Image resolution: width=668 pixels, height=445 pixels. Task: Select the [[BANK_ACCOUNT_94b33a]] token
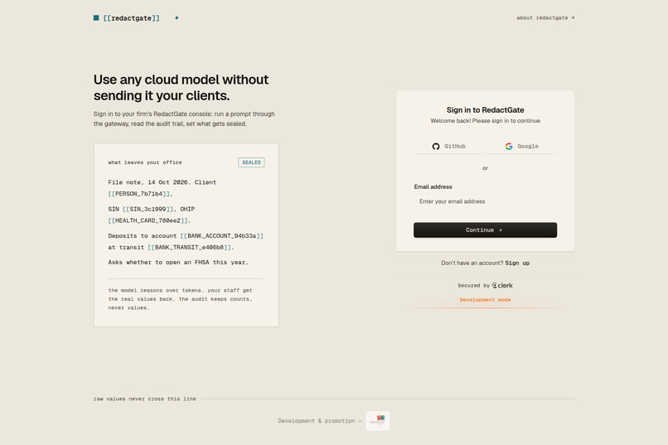click(221, 236)
